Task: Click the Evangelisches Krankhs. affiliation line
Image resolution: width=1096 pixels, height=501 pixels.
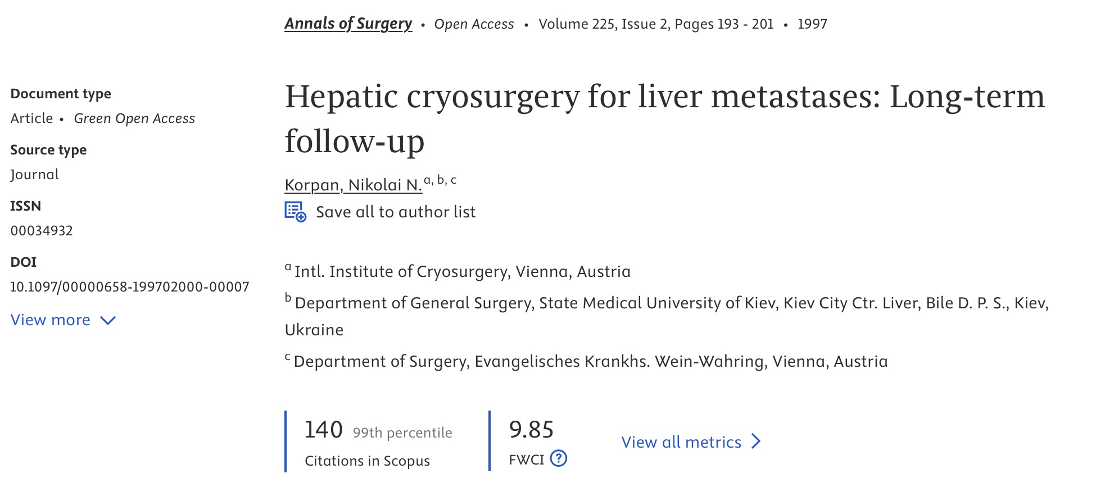Action: [x=590, y=362]
